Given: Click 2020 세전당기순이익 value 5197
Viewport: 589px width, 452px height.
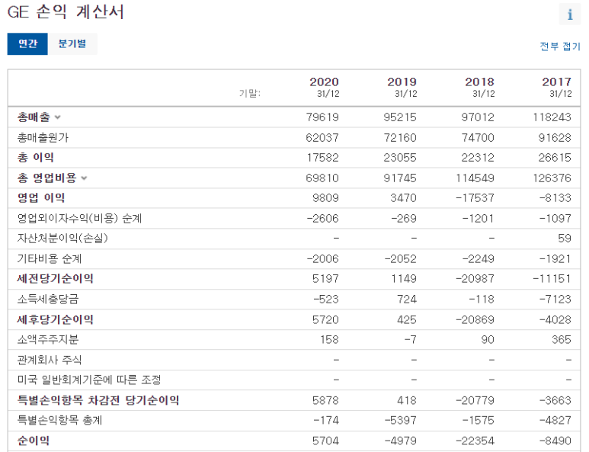Looking at the screenshot, I should [325, 278].
